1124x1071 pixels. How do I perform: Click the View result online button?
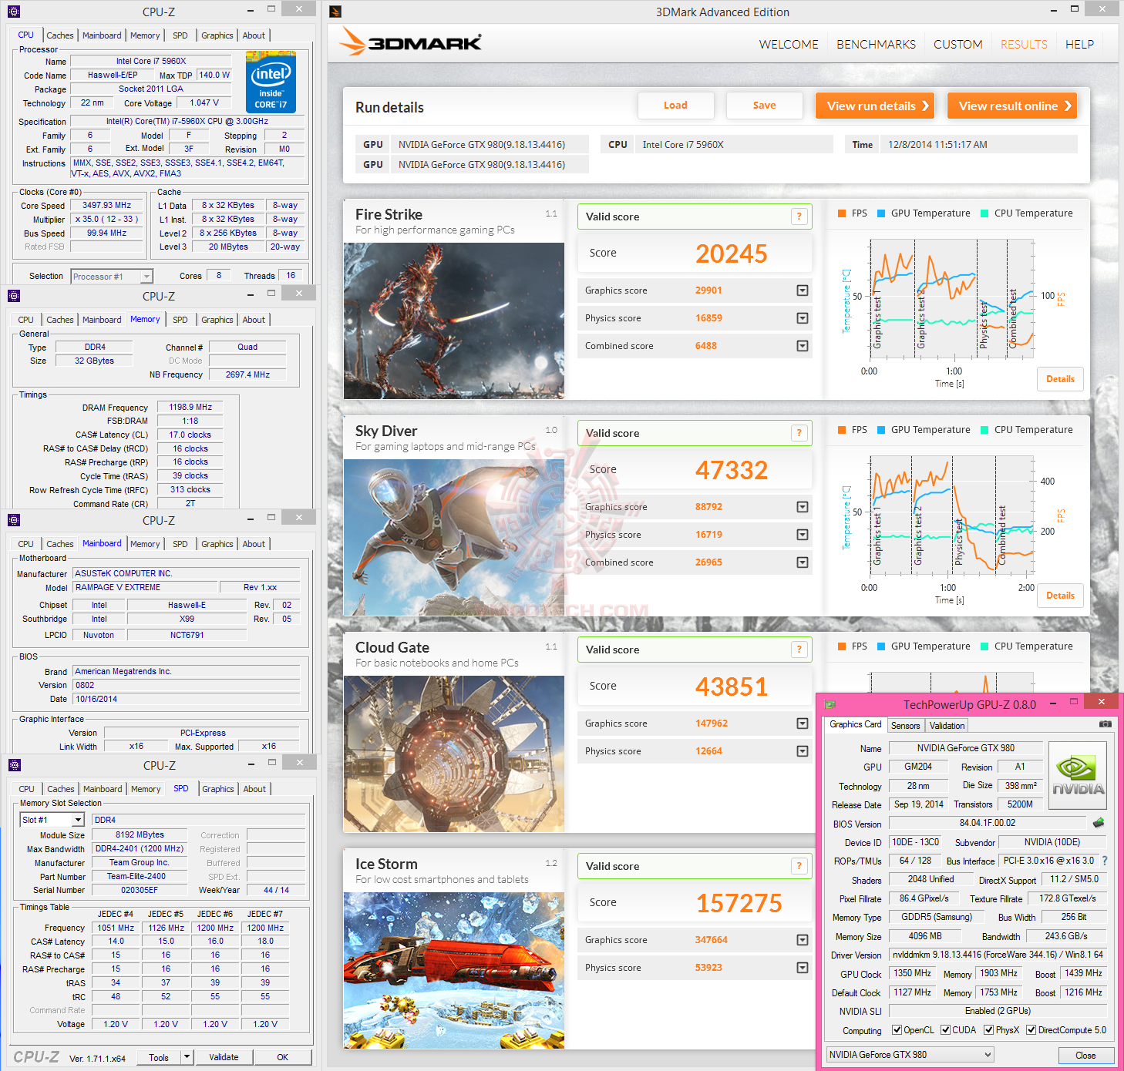click(x=1012, y=106)
